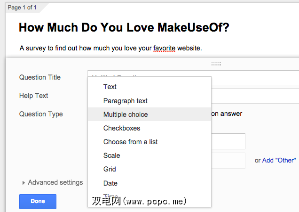Select Multiple choice question type

[126, 114]
